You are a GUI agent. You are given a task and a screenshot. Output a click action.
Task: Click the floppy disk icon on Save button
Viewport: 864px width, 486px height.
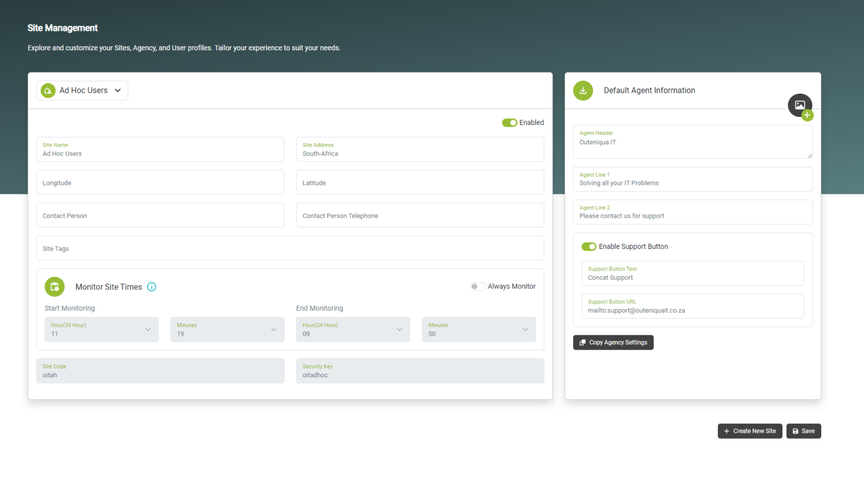795,431
